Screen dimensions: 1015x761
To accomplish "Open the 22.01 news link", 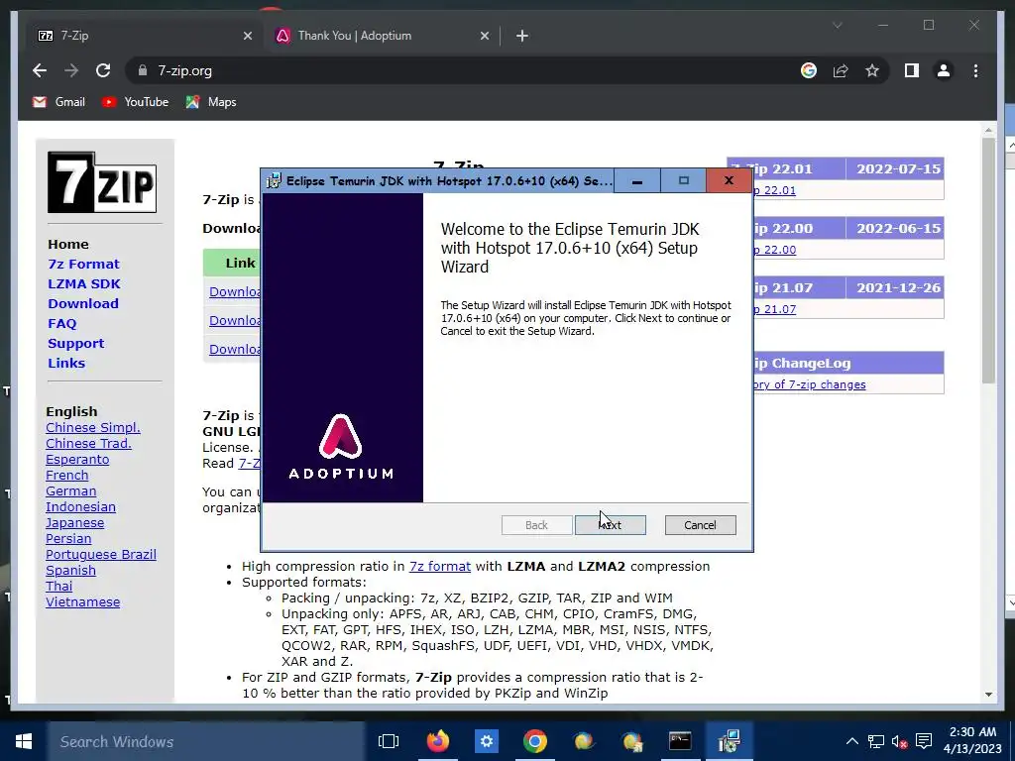I will [x=775, y=190].
